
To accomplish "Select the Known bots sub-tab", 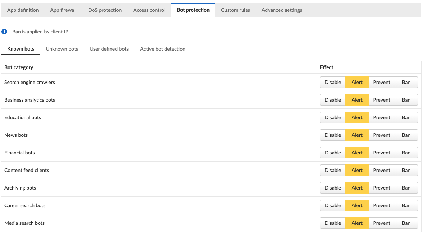I will [21, 49].
